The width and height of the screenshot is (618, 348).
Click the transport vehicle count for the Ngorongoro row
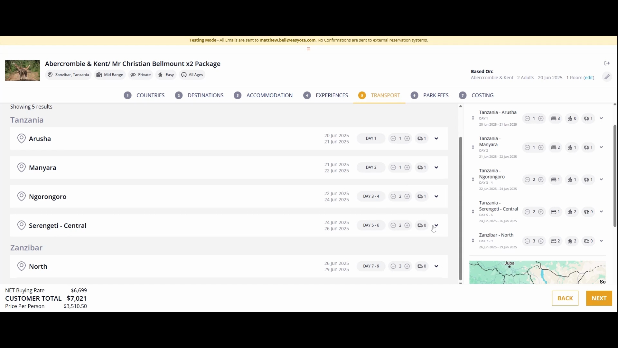pos(422,197)
